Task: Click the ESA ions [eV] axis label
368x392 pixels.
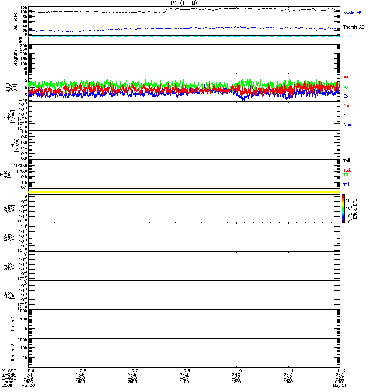Action: (9, 237)
